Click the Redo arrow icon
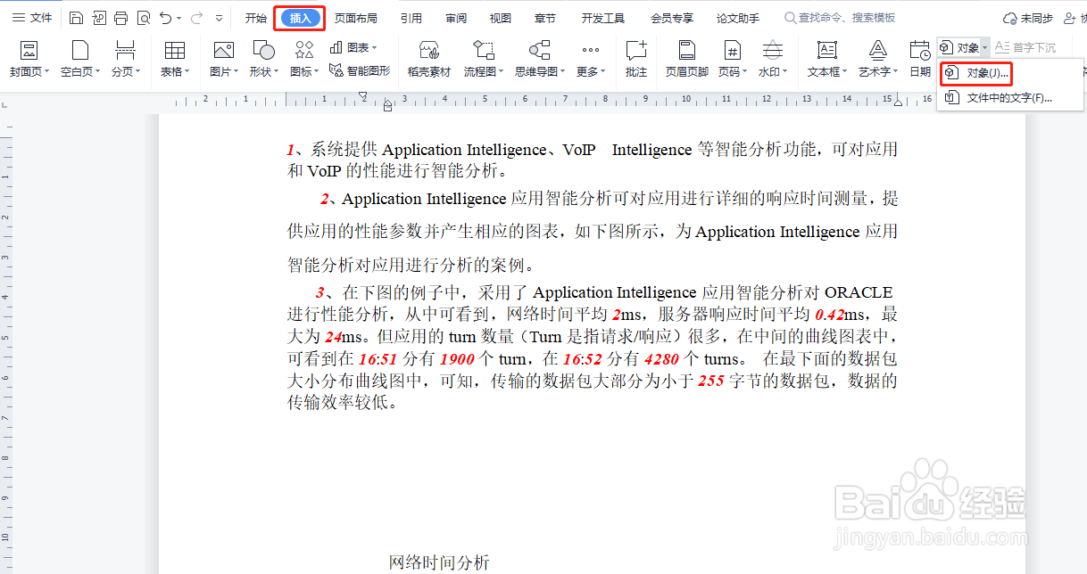This screenshot has height=574, width=1087. click(196, 18)
